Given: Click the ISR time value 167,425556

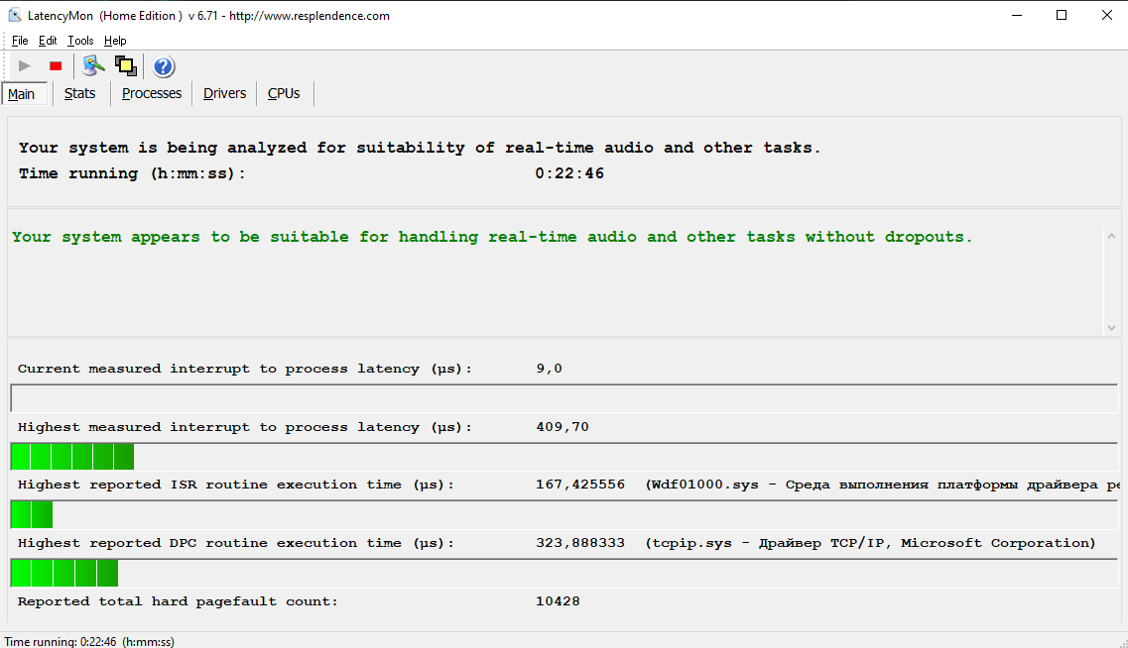Looking at the screenshot, I should click(x=580, y=485).
